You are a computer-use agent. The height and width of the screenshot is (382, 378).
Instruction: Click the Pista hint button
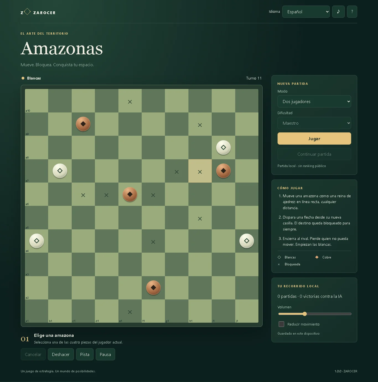coord(85,354)
